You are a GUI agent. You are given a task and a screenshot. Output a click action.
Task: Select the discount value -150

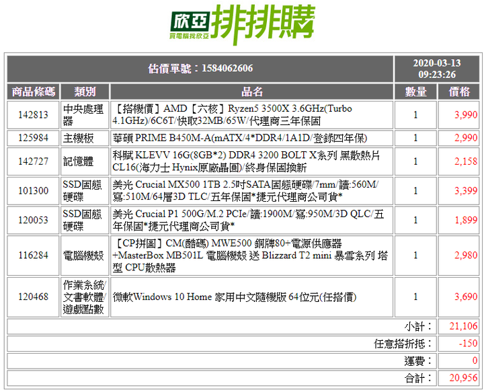pyautogui.click(x=469, y=344)
